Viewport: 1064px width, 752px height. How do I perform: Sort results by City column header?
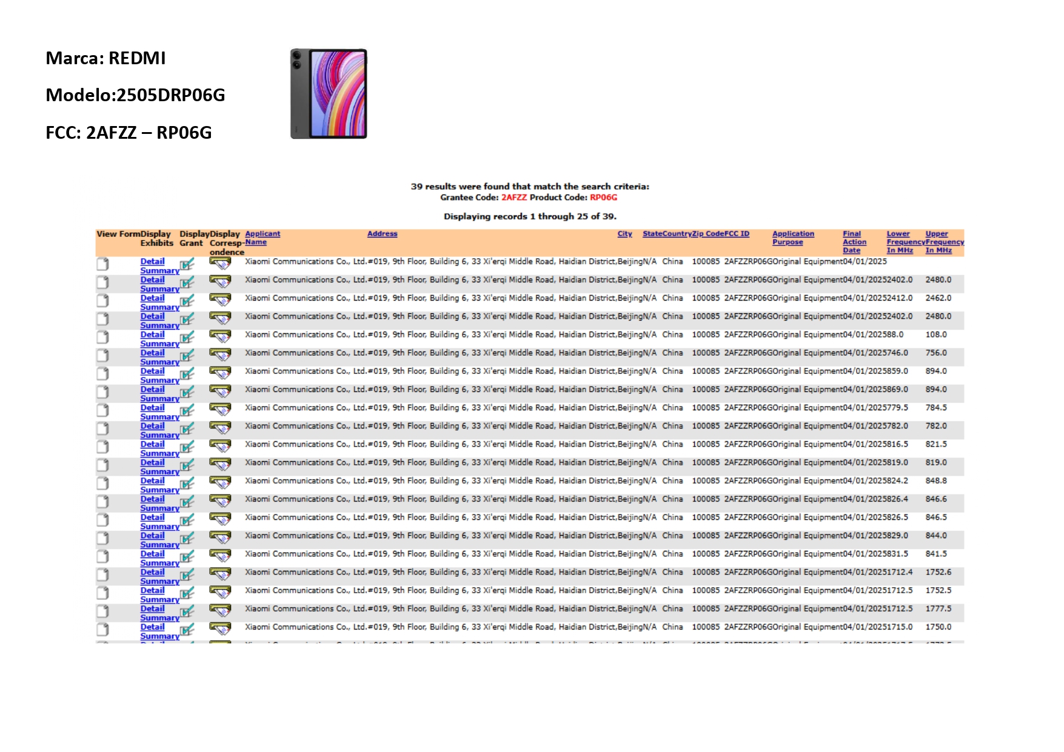click(625, 234)
